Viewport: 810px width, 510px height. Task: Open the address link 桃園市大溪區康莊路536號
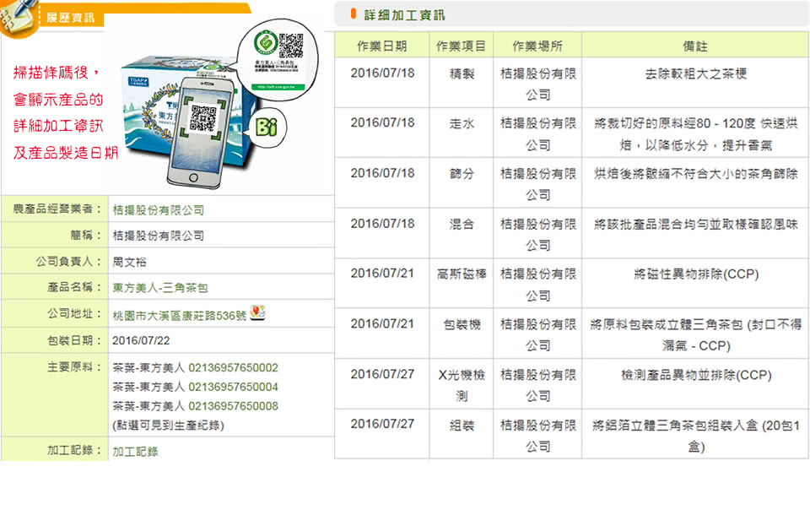[179, 315]
